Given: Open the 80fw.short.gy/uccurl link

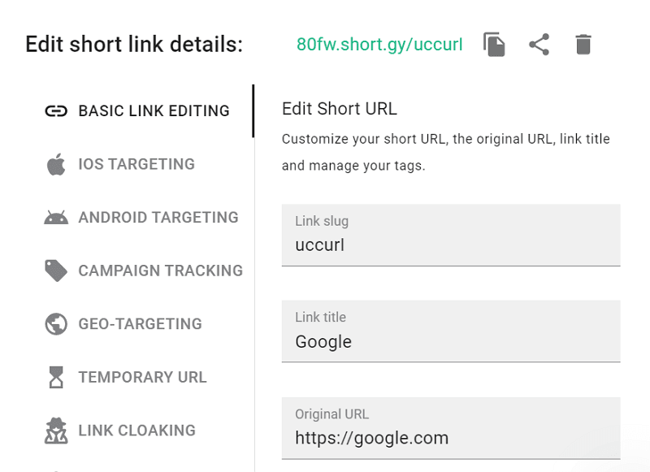Looking at the screenshot, I should (x=379, y=46).
